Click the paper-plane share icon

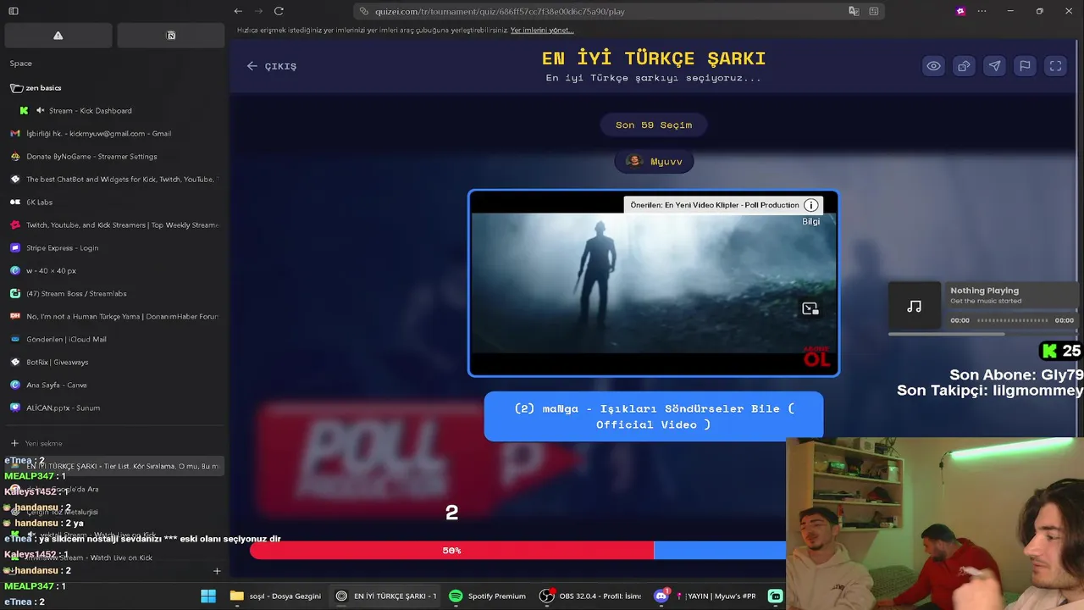994,66
